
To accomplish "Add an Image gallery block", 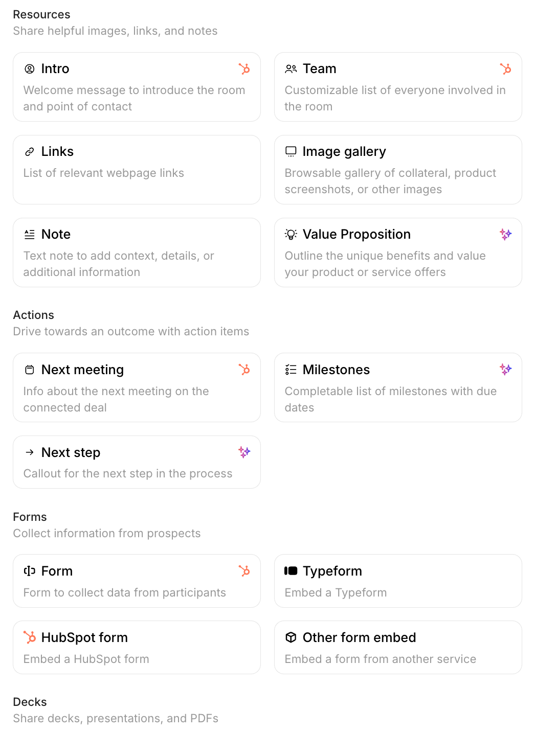I will [x=398, y=170].
